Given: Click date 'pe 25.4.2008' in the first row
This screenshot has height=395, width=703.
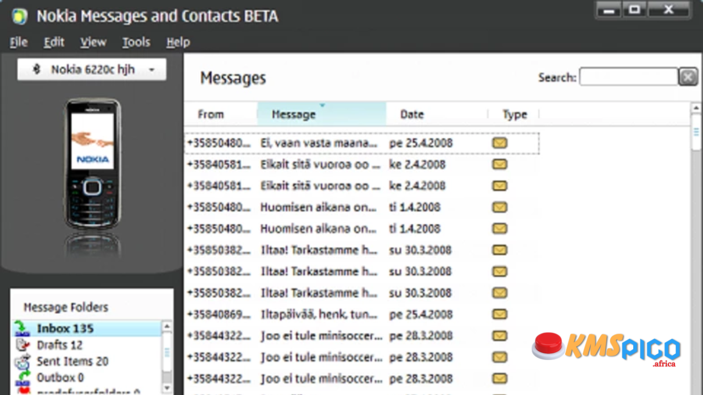Looking at the screenshot, I should pyautogui.click(x=421, y=143).
